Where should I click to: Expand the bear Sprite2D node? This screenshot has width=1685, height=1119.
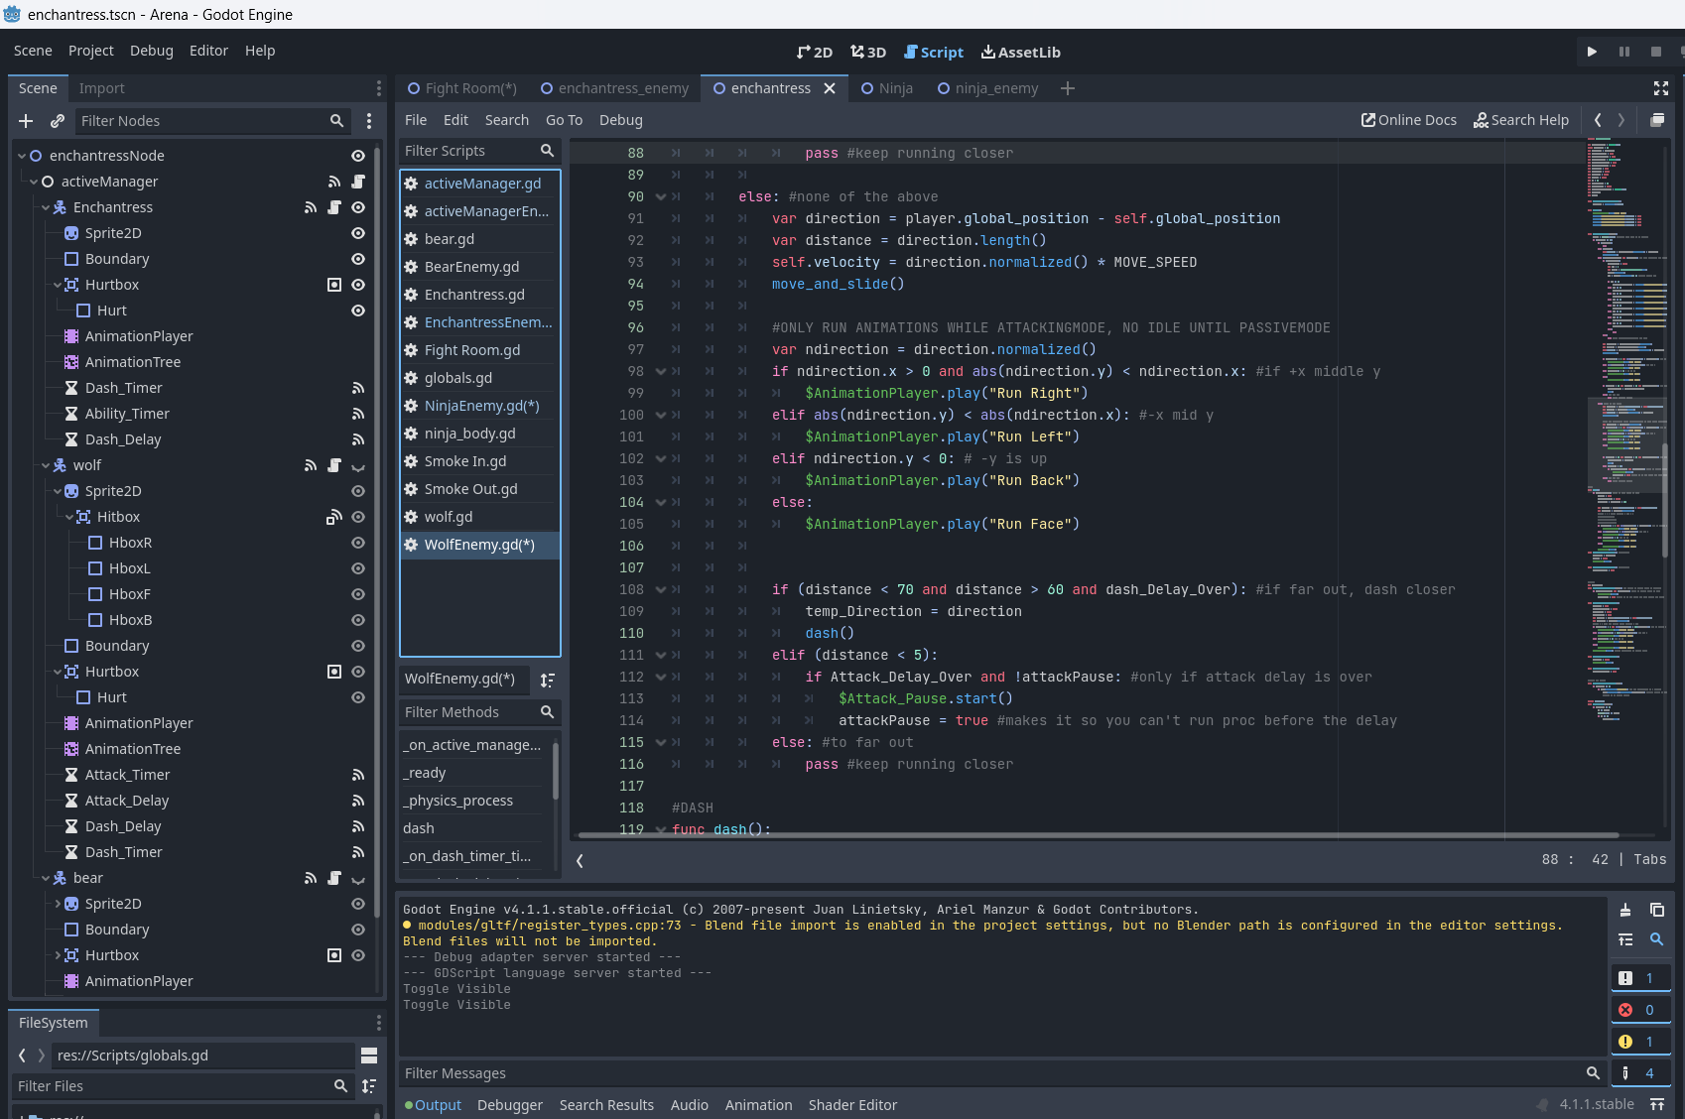58,904
